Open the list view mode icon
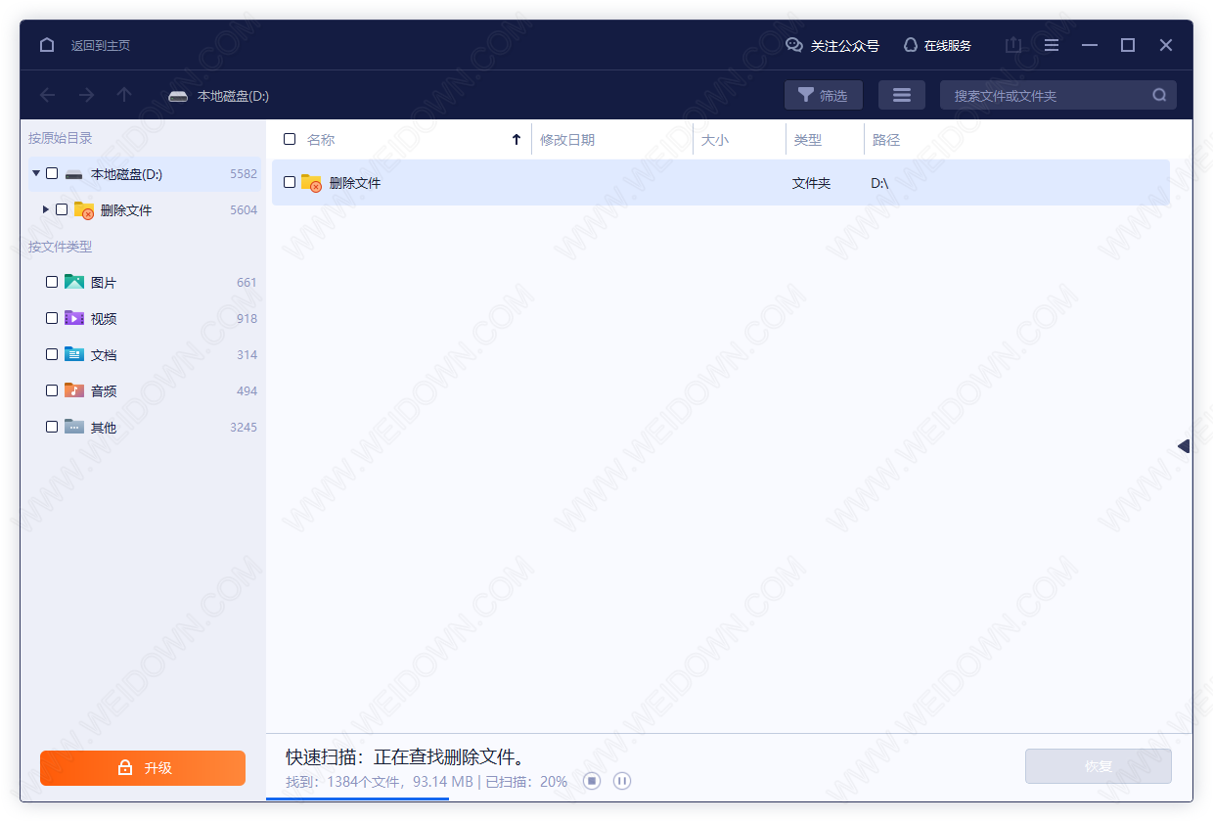Screen dimensions: 1213x822 pyautogui.click(x=901, y=95)
